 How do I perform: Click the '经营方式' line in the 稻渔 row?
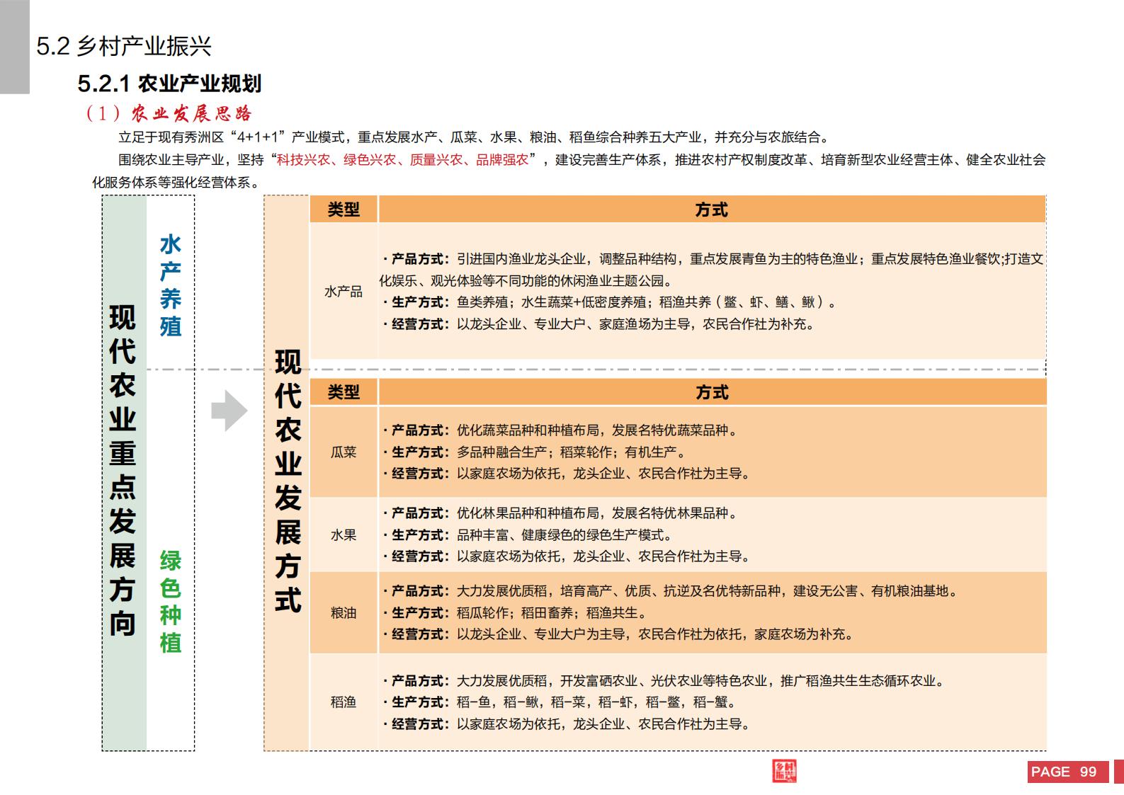pyautogui.click(x=566, y=724)
